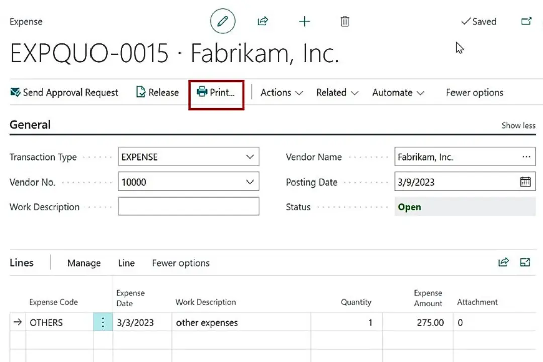Click the OTHERS expense code cell

tap(59, 322)
